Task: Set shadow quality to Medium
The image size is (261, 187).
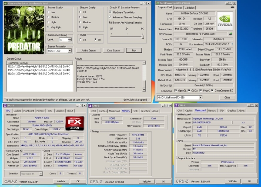Action: pyautogui.click(x=80, y=22)
